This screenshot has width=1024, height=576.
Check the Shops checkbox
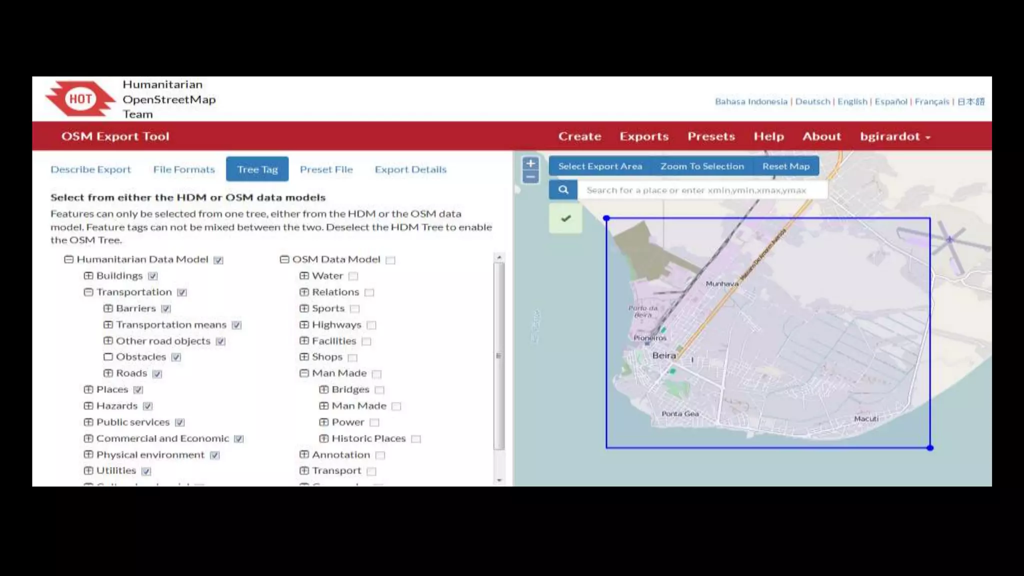coord(353,357)
